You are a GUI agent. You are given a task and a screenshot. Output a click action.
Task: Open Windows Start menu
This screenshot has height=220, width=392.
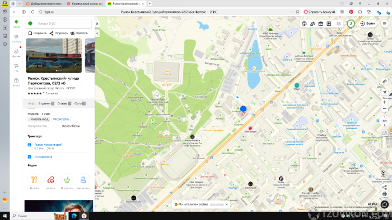click(x=4, y=216)
